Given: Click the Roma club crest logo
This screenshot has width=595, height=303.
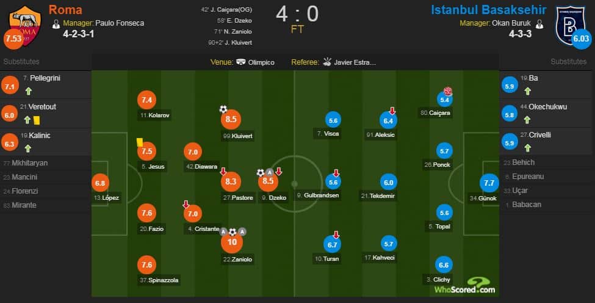Looking at the screenshot, I should click(25, 25).
